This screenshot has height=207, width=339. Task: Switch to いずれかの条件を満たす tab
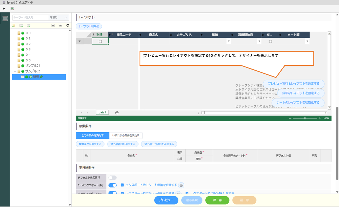126,135
